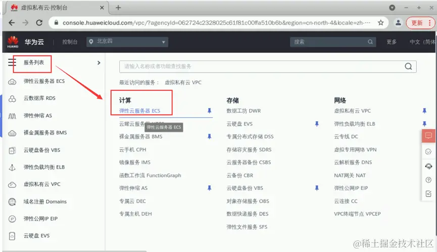Open 控制台 in the top navigation
This screenshot has height=252, width=437.
pyautogui.click(x=70, y=42)
